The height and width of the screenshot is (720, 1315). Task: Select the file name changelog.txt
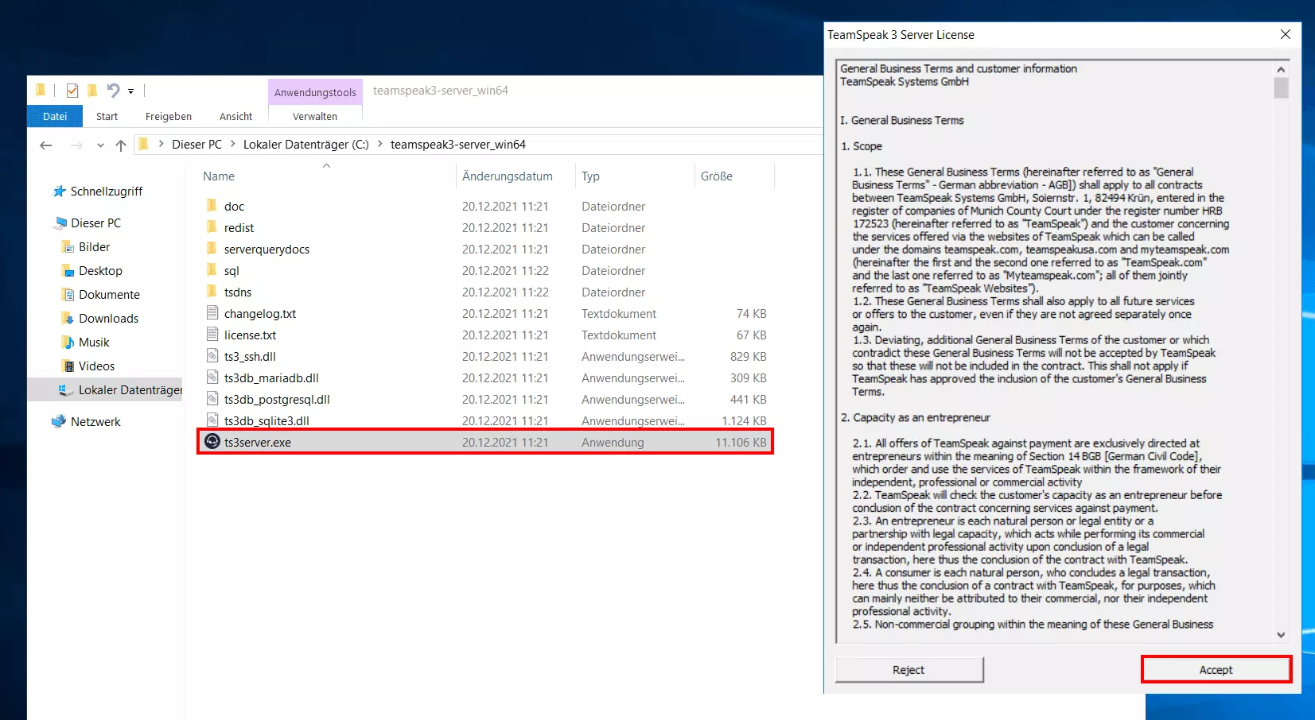(x=260, y=314)
